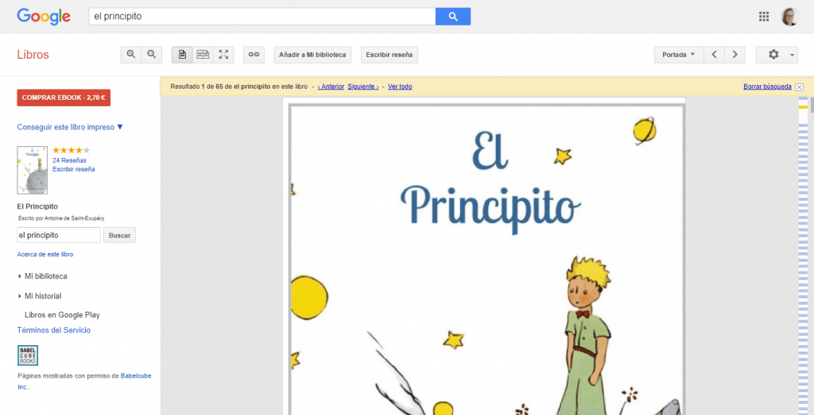Click the Libros heading link
This screenshot has width=814, height=415.
[33, 55]
